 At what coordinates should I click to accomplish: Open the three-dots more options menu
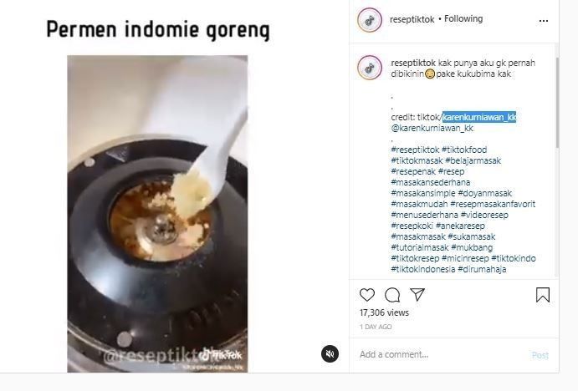point(544,21)
